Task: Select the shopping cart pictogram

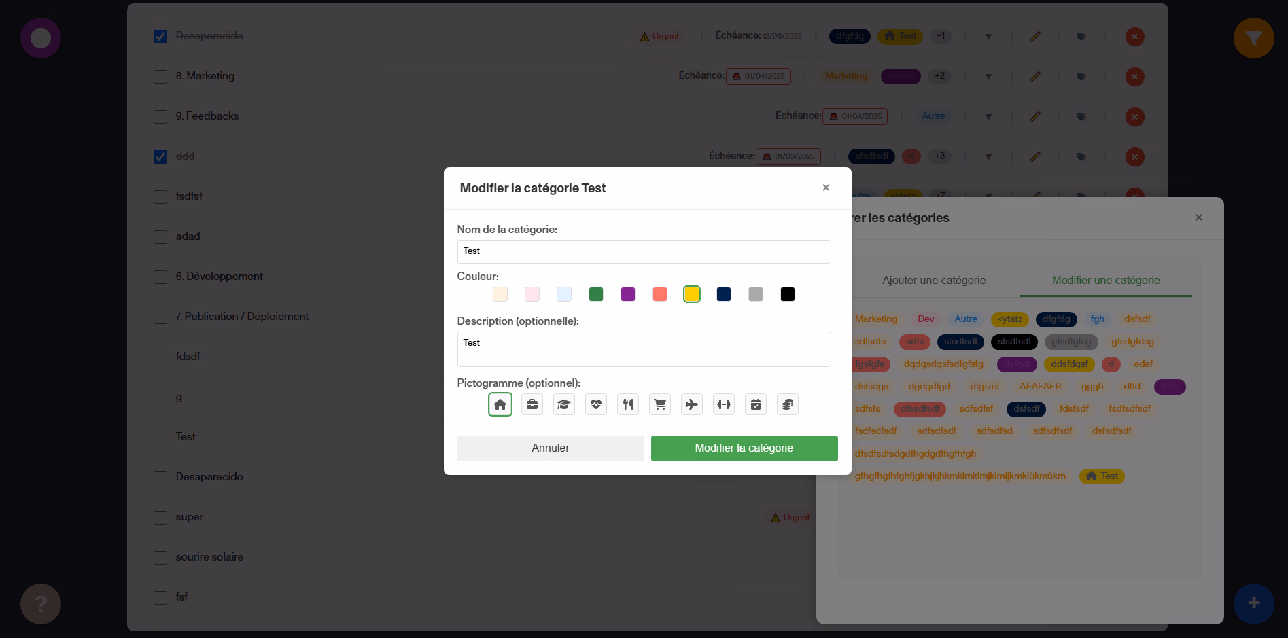Action: (x=659, y=404)
